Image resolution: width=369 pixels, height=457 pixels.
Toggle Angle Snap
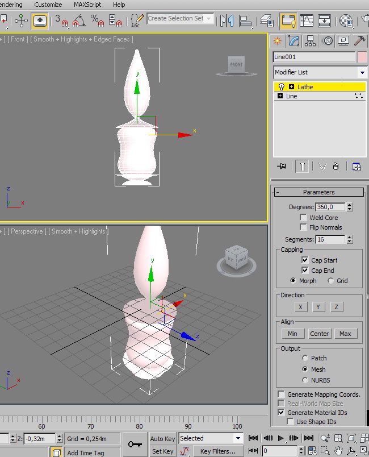click(79, 20)
